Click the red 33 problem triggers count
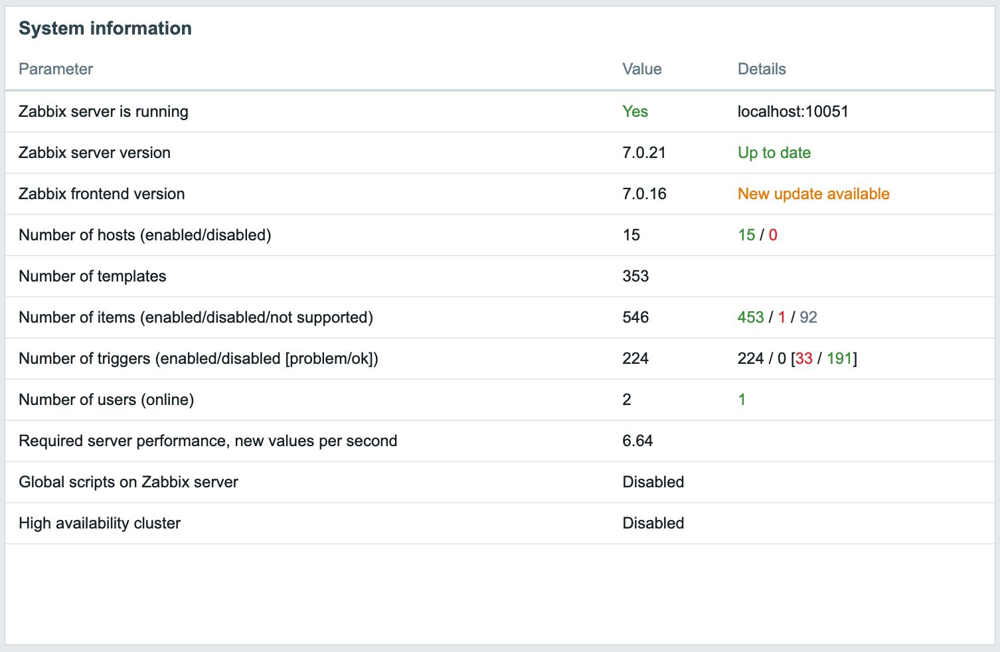1000x652 pixels. pos(803,359)
